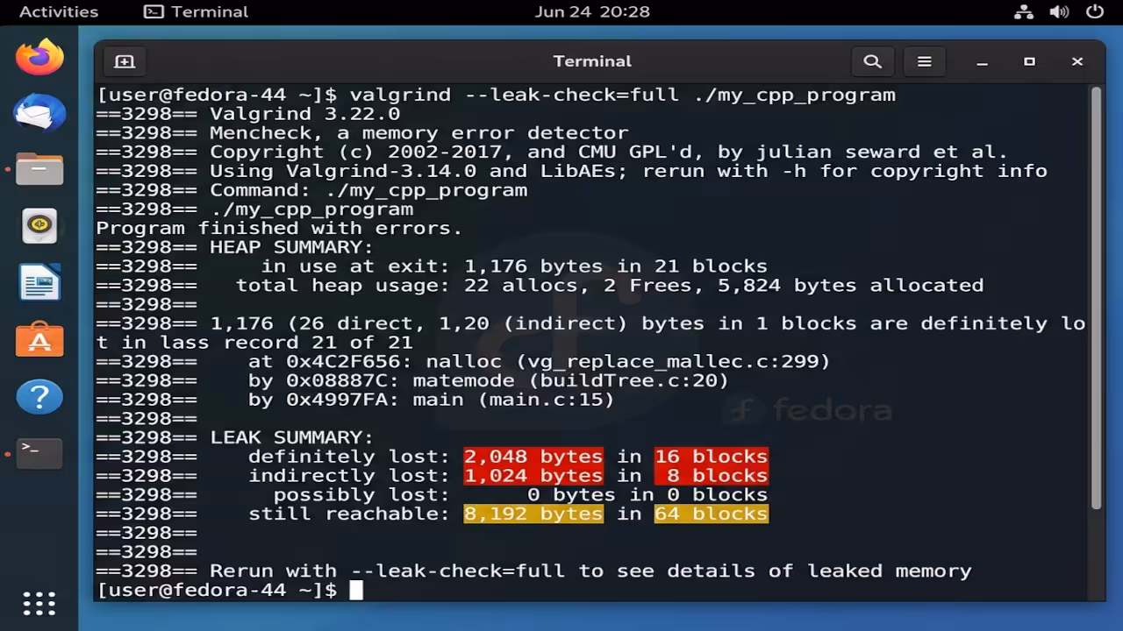Click the cursor at the final prompt
This screenshot has width=1123, height=631.
[x=355, y=590]
